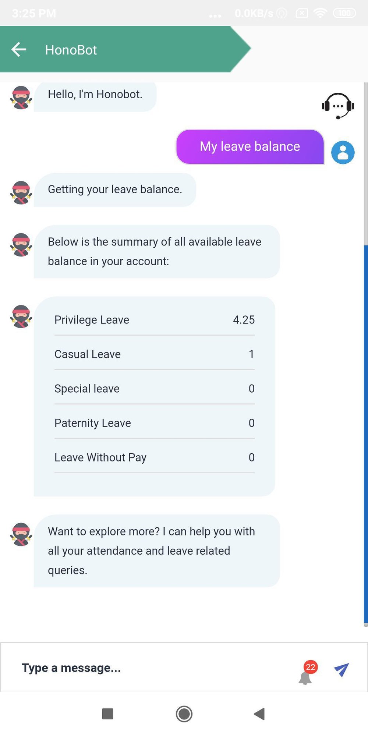
Task: Tap the Special leave row
Action: [x=155, y=389]
